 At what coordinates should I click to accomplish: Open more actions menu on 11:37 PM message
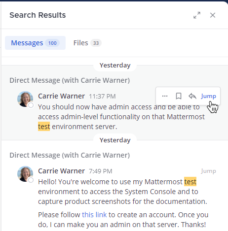point(165,96)
